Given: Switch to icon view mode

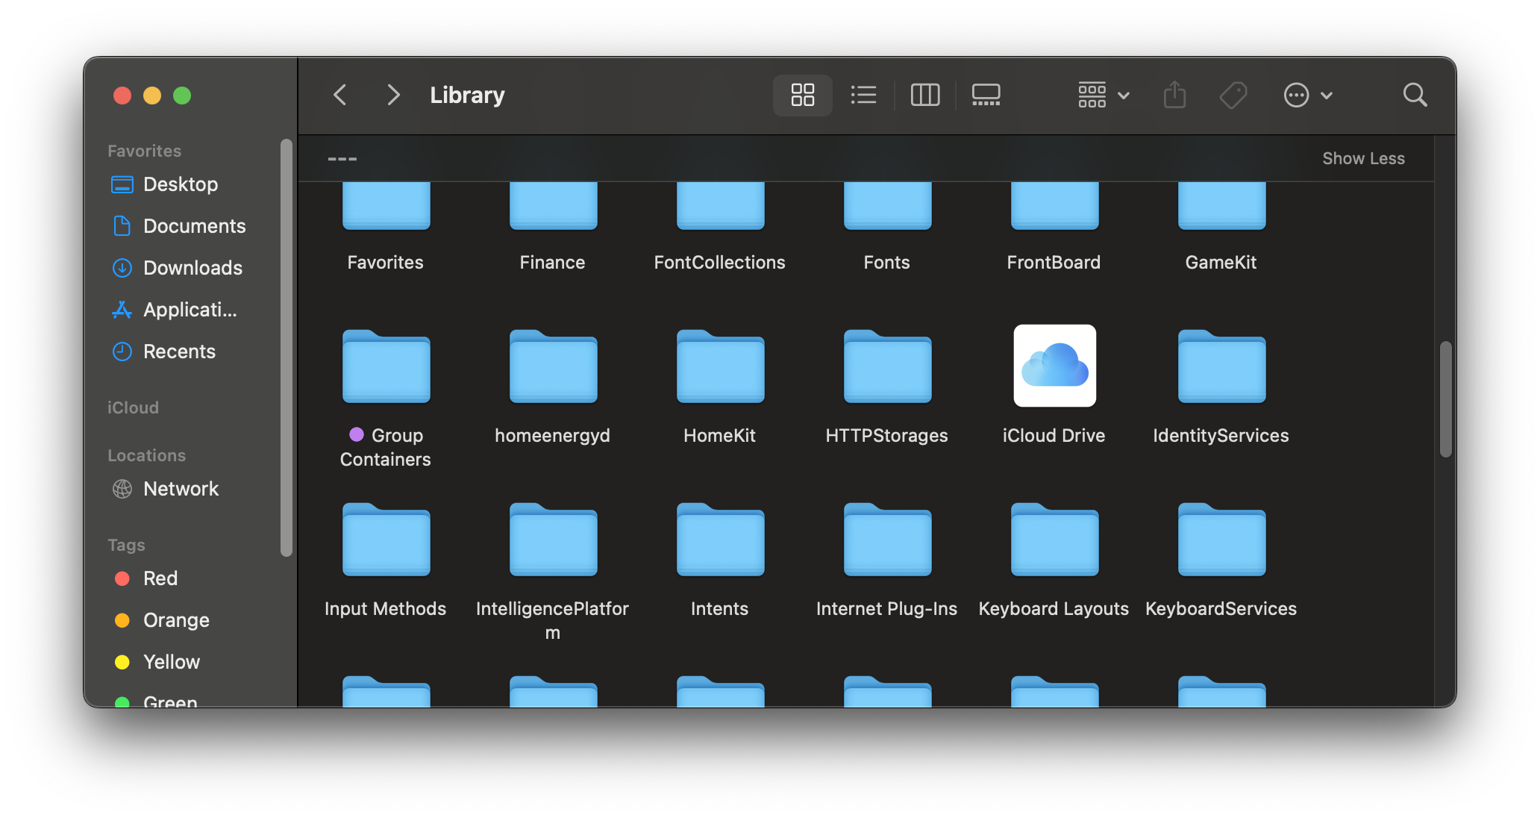Looking at the screenshot, I should (x=802, y=95).
